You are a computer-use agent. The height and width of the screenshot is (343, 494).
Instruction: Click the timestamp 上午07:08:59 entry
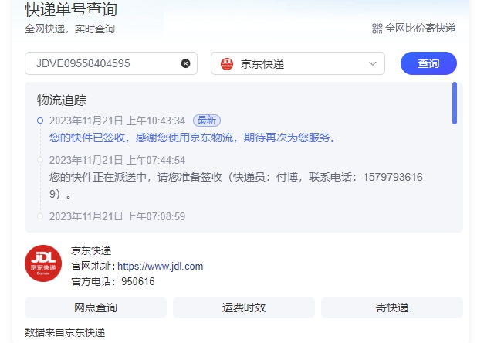(x=117, y=216)
